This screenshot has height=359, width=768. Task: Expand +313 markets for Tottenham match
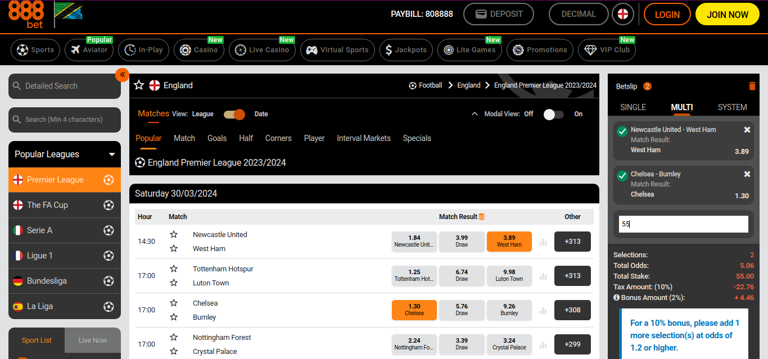pyautogui.click(x=572, y=276)
